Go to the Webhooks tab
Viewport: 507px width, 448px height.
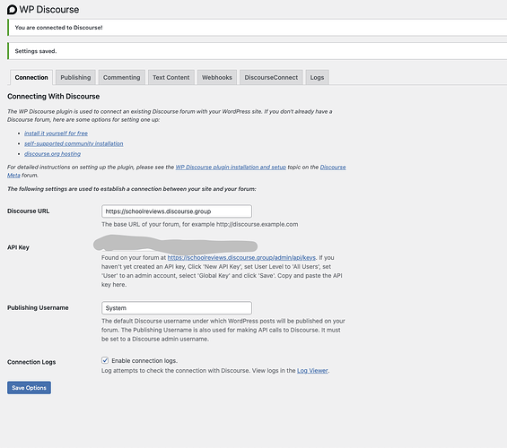pyautogui.click(x=217, y=77)
